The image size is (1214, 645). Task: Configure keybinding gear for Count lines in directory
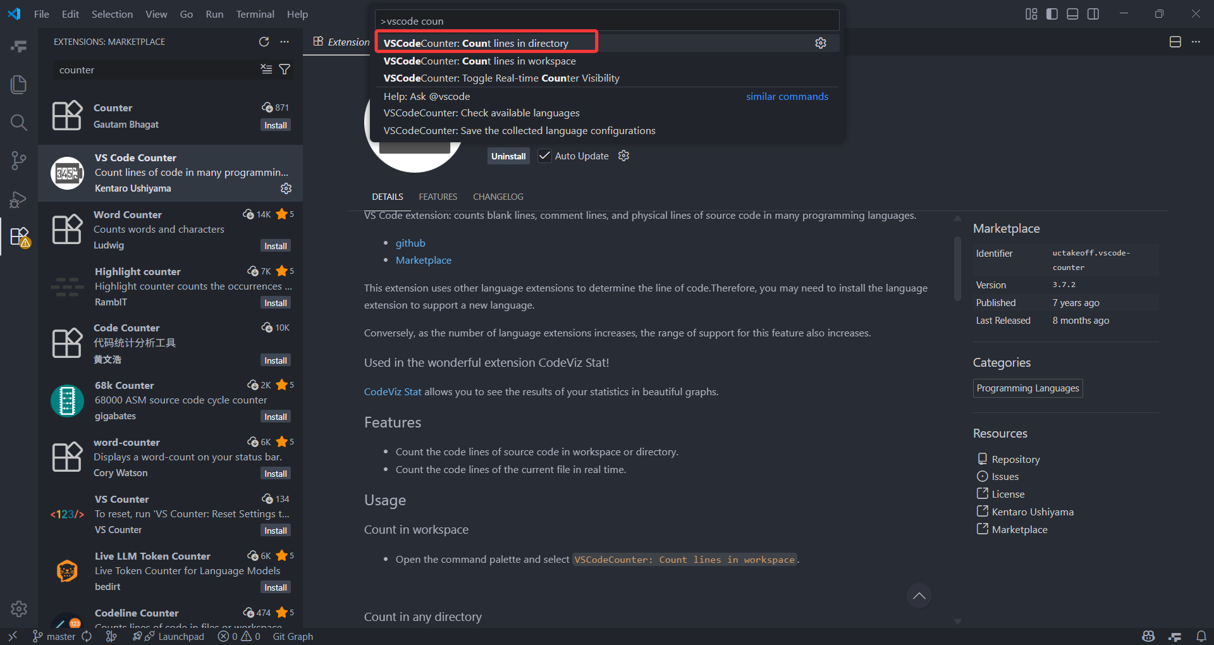pos(820,43)
